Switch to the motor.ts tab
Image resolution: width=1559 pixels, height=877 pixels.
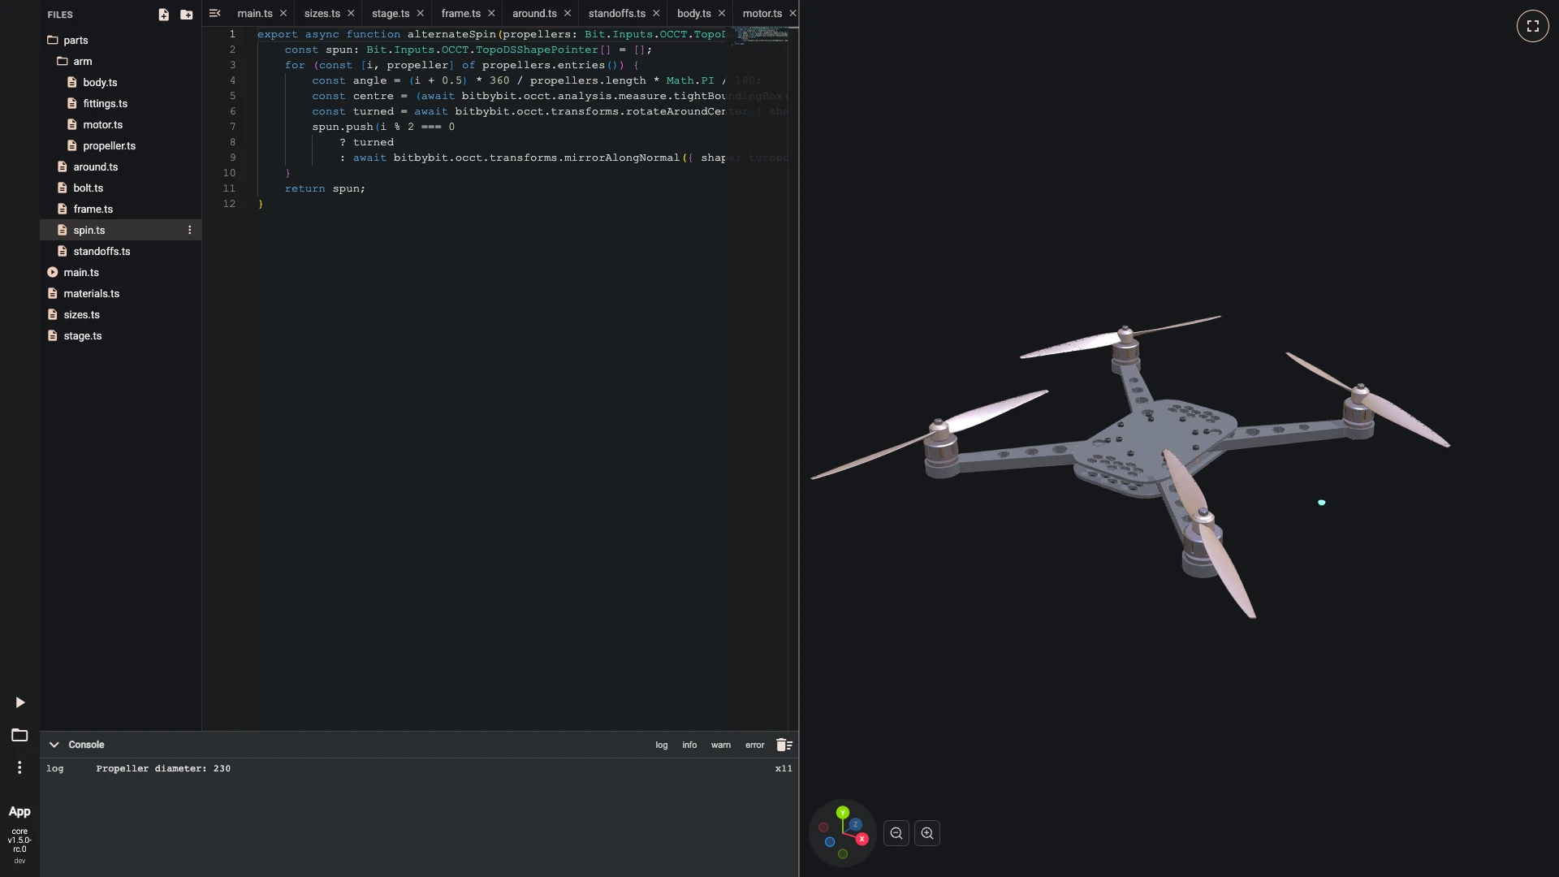[762, 14]
